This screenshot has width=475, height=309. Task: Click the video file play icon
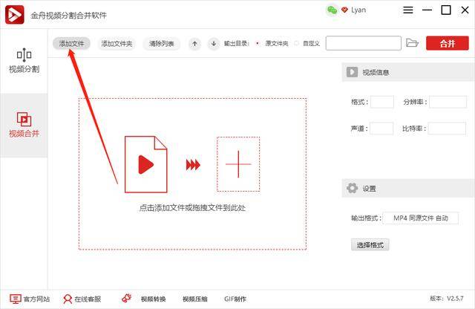click(x=146, y=164)
